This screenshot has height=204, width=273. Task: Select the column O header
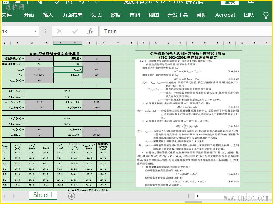click(193, 43)
